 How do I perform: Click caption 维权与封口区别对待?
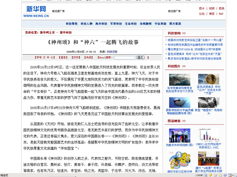point(180,171)
